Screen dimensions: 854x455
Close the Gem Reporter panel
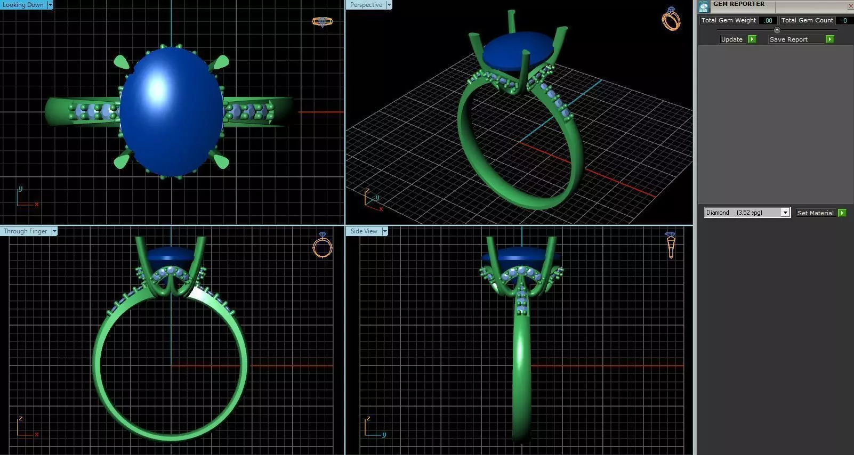coord(850,6)
